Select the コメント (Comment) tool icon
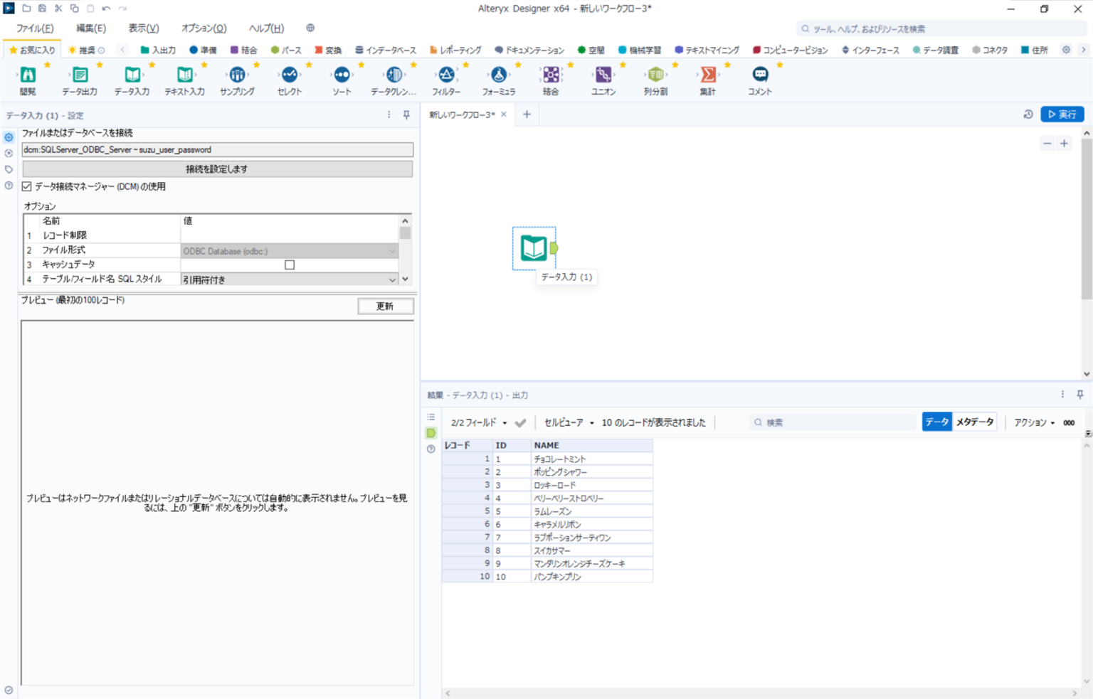The height and width of the screenshot is (699, 1093). pos(759,74)
